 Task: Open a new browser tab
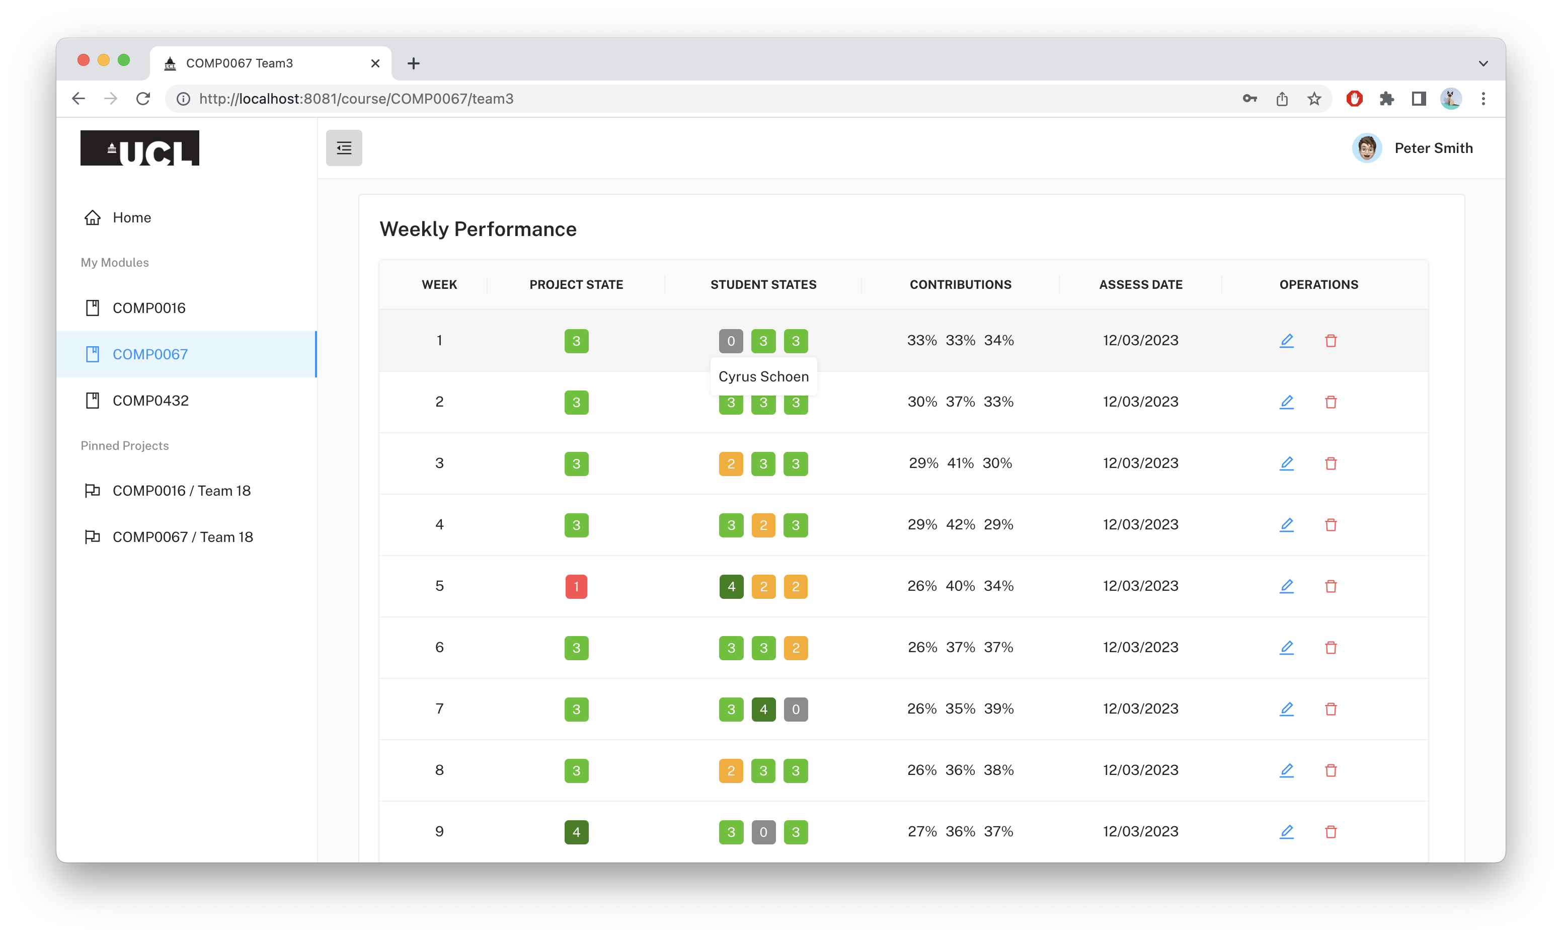pyautogui.click(x=413, y=63)
